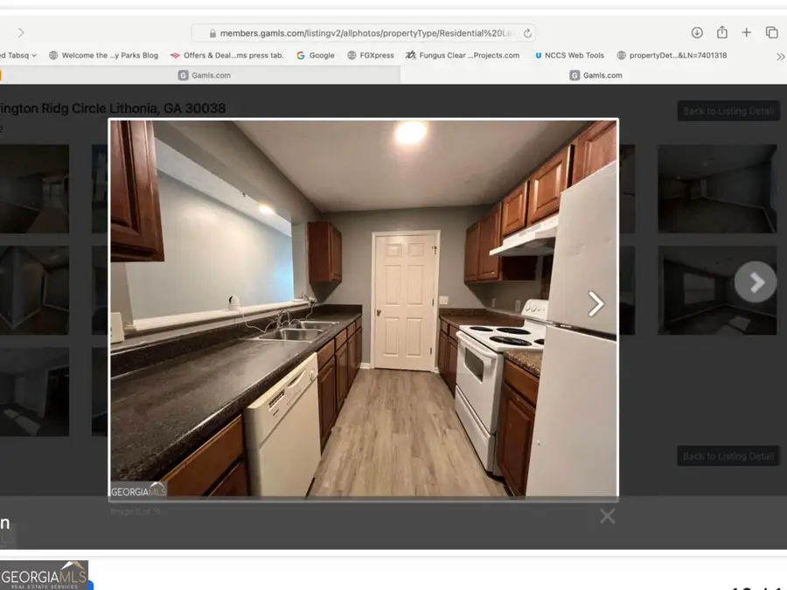The width and height of the screenshot is (787, 590).
Task: Click the dark circular next-photo arrow
Action: click(754, 281)
